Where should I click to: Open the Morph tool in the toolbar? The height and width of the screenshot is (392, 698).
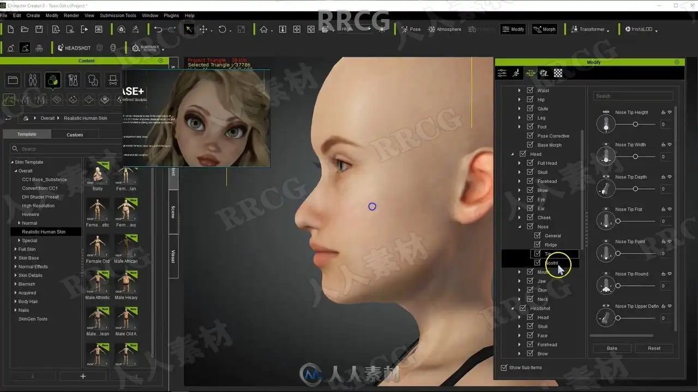click(544, 29)
